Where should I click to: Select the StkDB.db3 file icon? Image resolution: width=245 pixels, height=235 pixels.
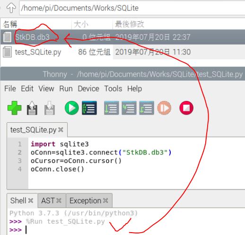click(7, 37)
